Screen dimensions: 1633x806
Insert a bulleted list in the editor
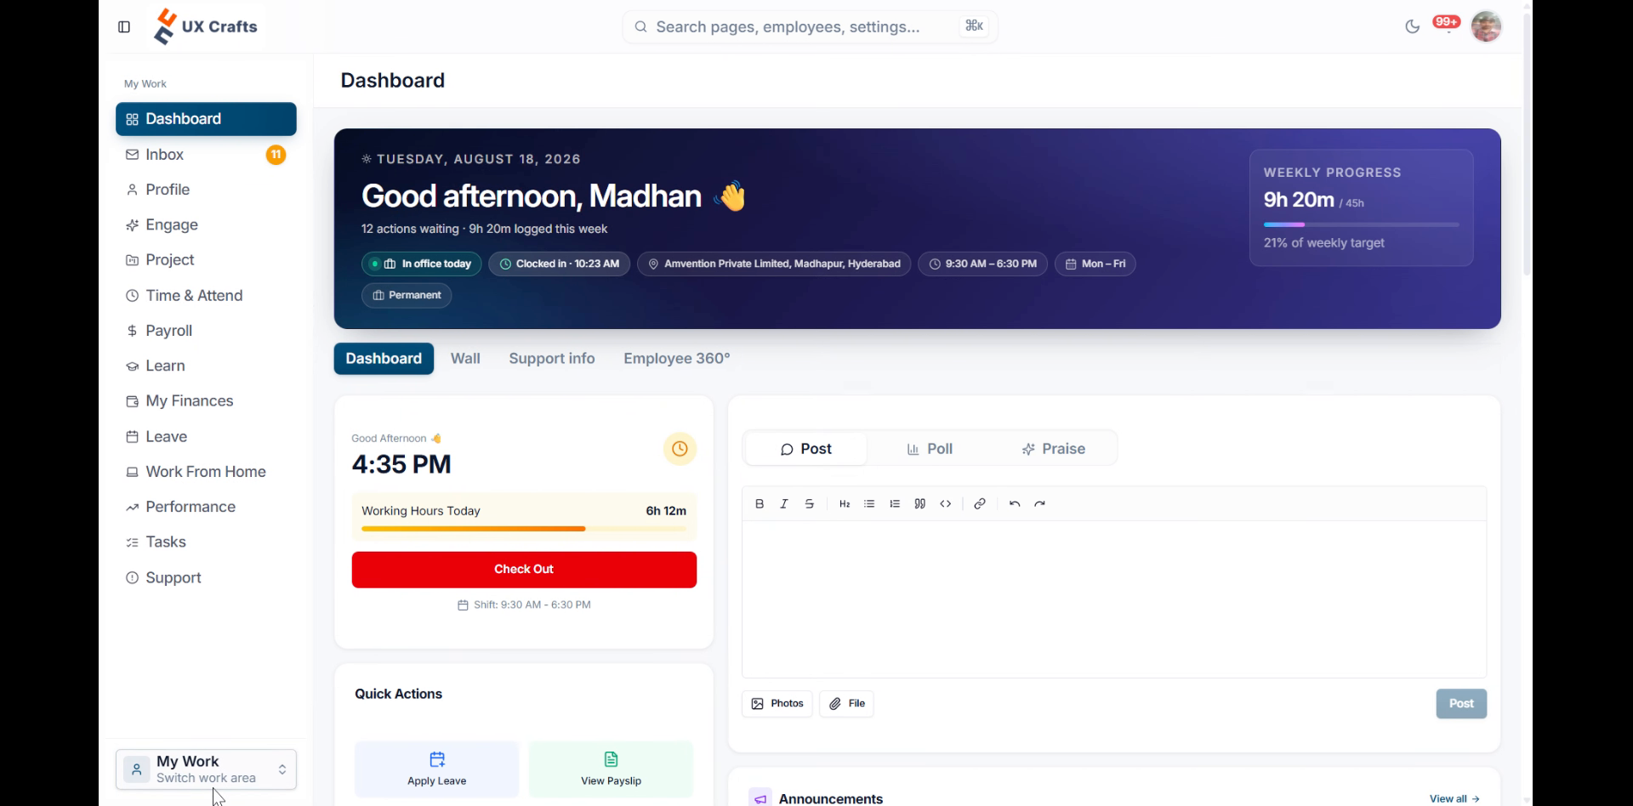click(x=869, y=504)
